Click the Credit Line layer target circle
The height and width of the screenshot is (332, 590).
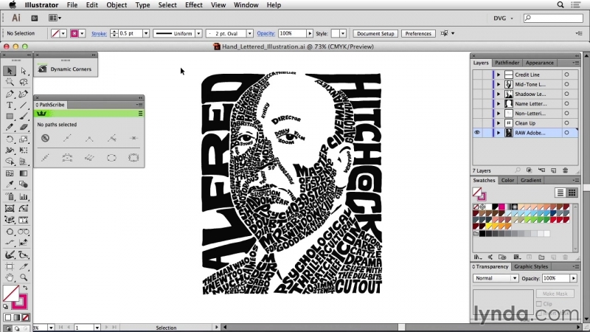tap(566, 75)
